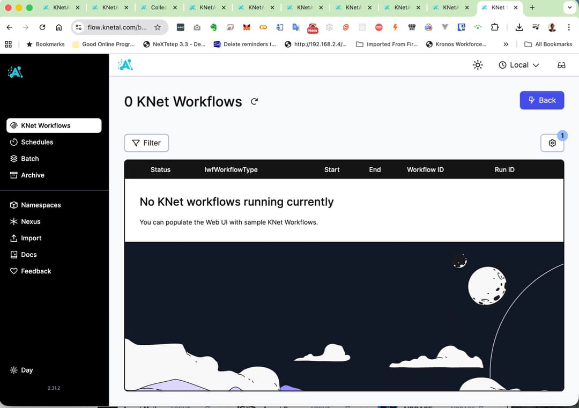This screenshot has height=408, width=579.
Task: Click the blue Back button
Action: (541, 100)
